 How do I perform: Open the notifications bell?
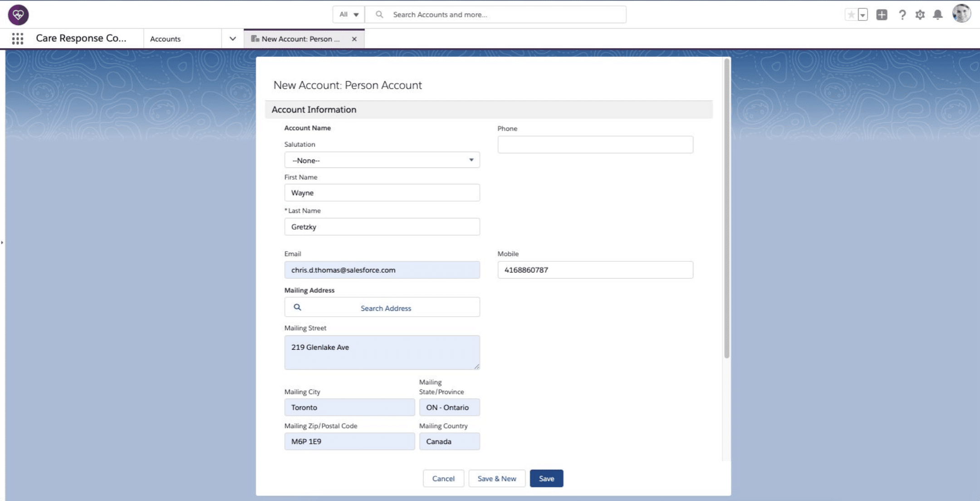point(938,15)
